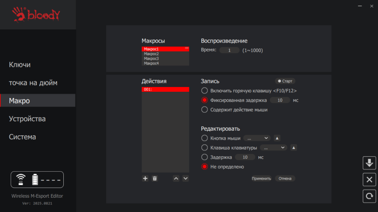Click the Применить button
378x212 pixels.
[x=261, y=178]
